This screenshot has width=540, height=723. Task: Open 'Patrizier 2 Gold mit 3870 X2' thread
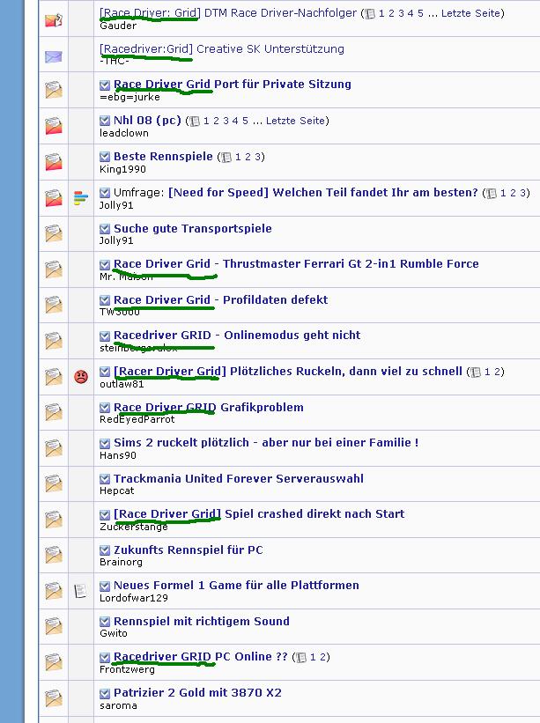click(197, 692)
